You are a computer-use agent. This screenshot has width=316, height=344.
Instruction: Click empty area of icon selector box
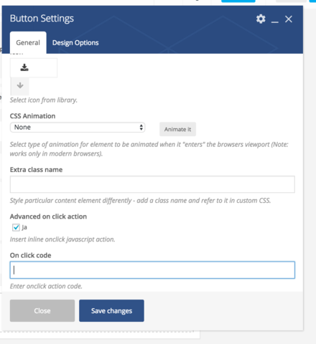tap(43, 68)
